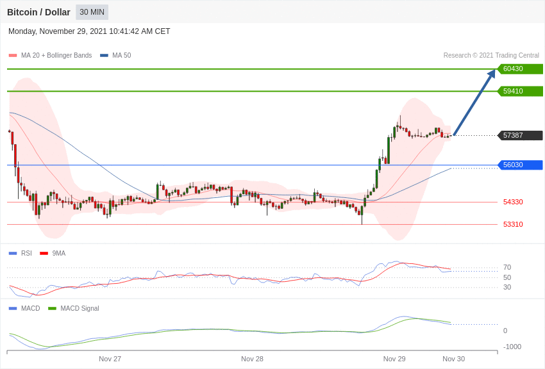
Task: Click the 60430 resistance price tag
Action: 521,69
